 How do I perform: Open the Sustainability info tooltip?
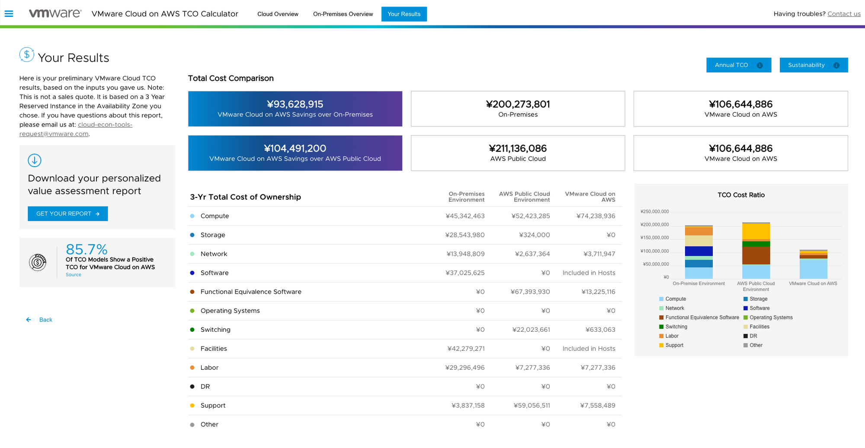point(836,65)
